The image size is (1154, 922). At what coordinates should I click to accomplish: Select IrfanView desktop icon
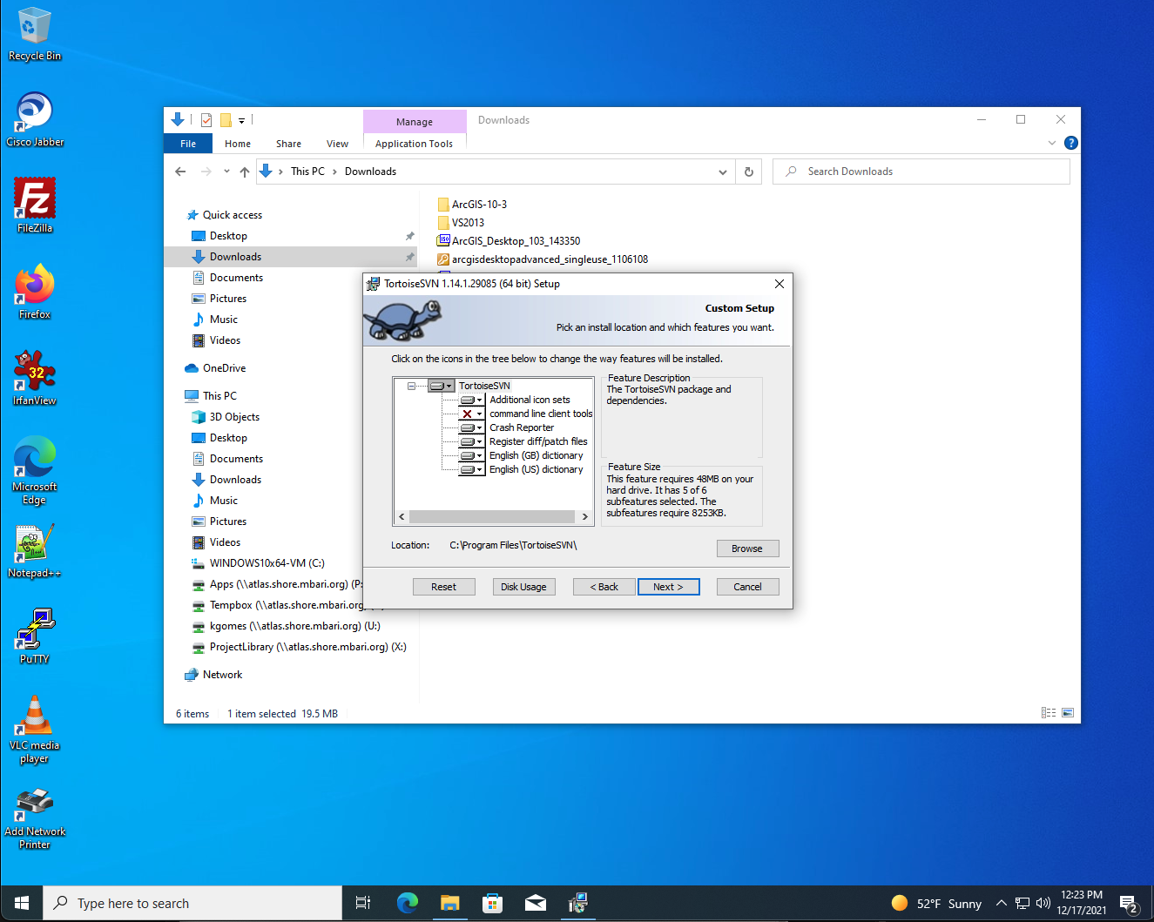pyautogui.click(x=35, y=378)
